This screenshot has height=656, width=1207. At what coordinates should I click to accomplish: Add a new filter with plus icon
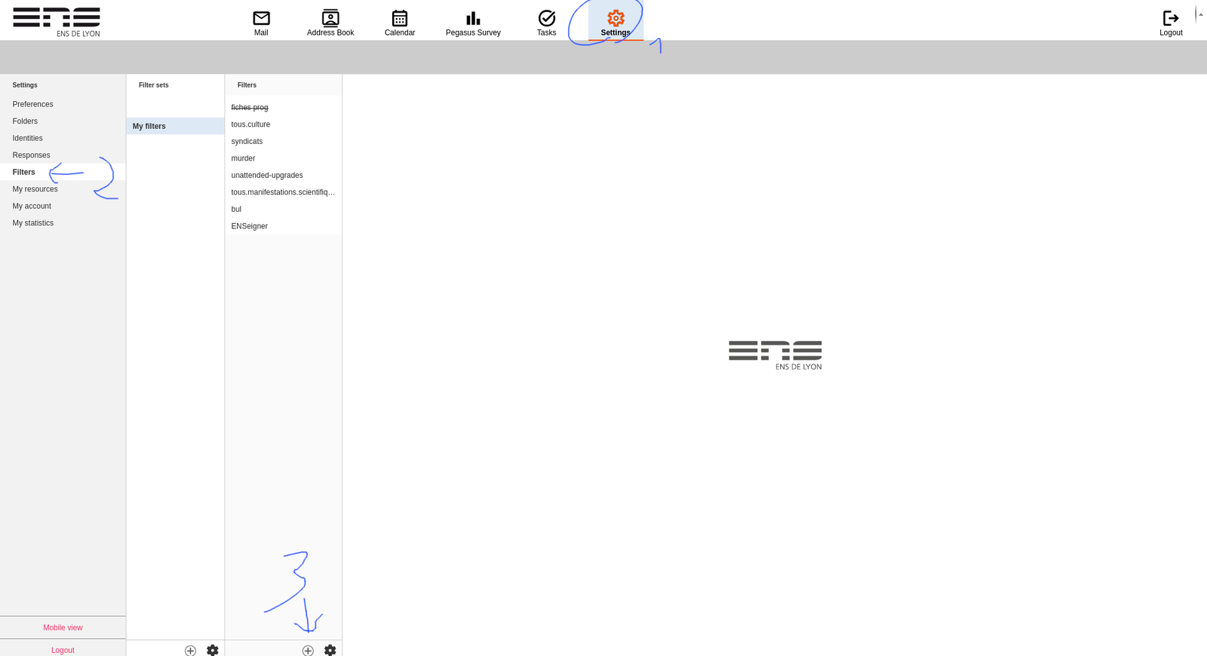[x=308, y=650]
